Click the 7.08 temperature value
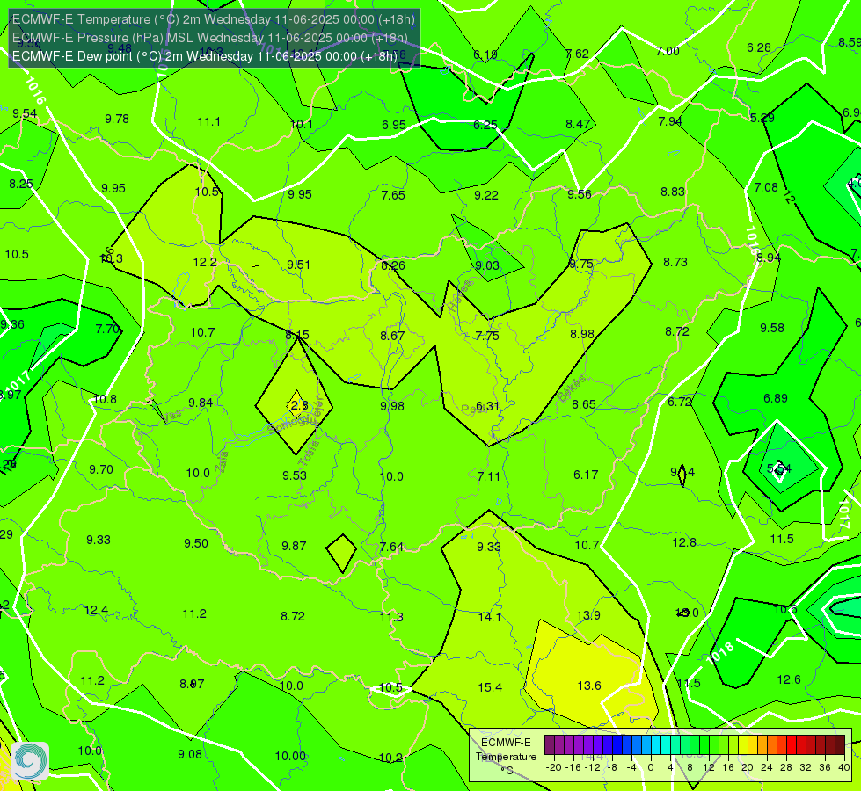Image resolution: width=861 pixels, height=791 pixels. [x=766, y=188]
